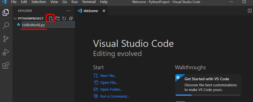Open the Terminal menu

pyautogui.click(x=89, y=2)
